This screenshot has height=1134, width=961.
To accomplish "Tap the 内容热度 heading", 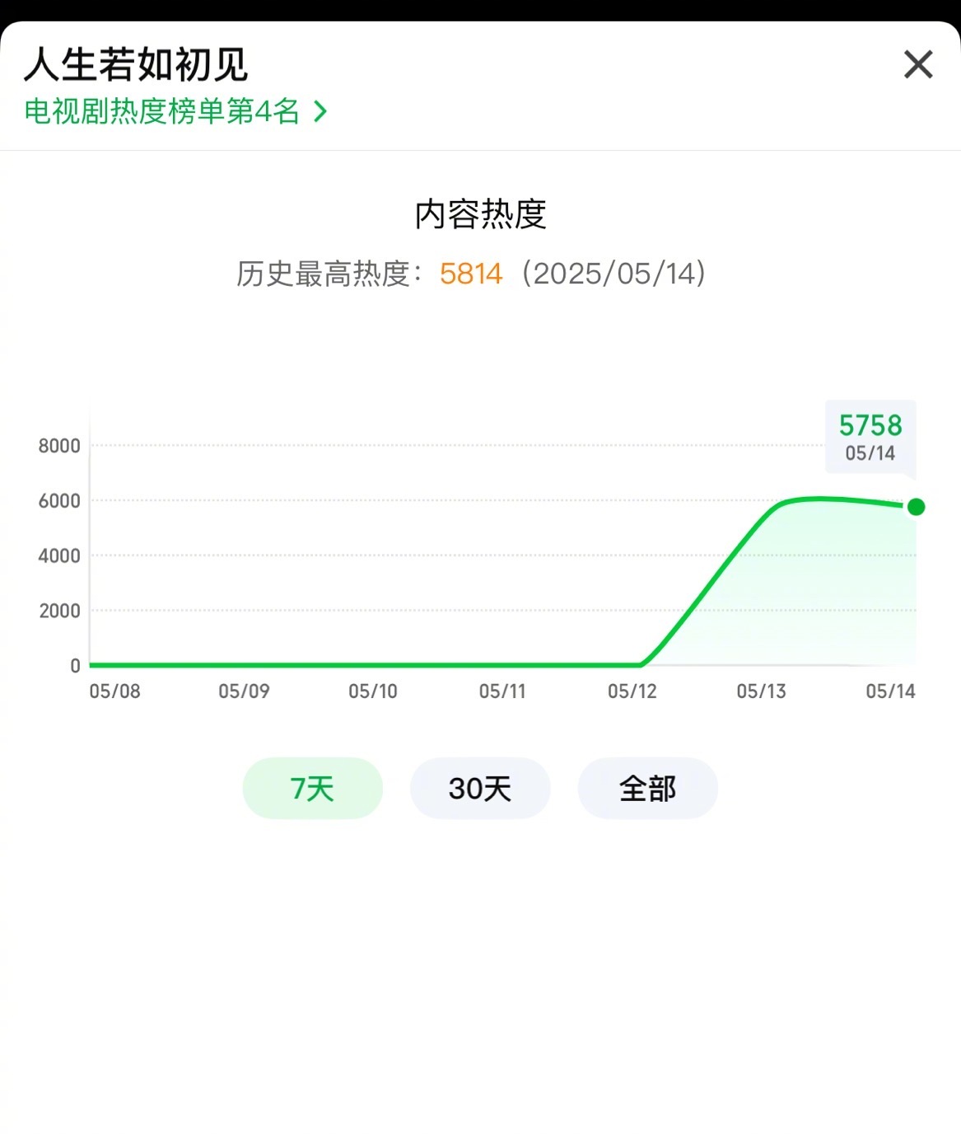I will pos(481,214).
